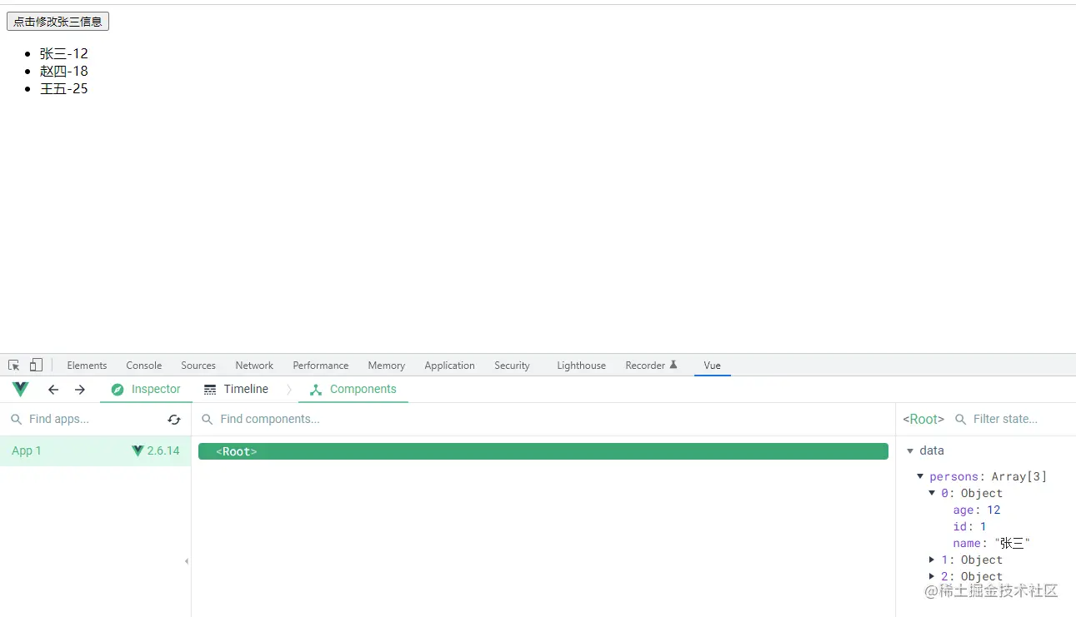1076x617 pixels.
Task: Click the Root label in state panel header
Action: tap(923, 419)
